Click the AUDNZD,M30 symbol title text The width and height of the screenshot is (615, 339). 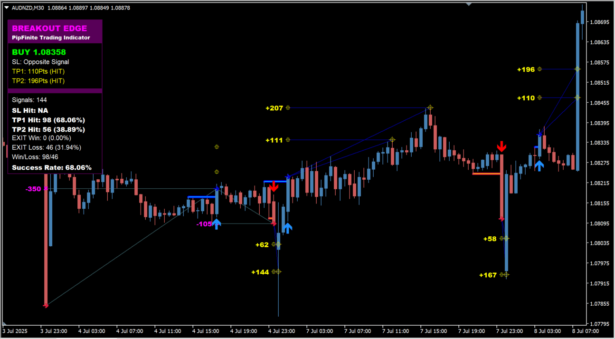28,8
